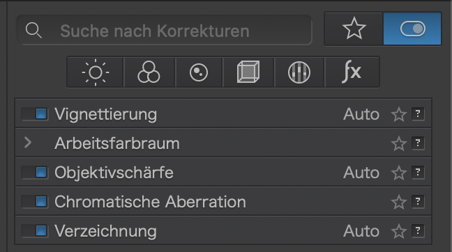
Task: Toggle the Vignettierung correction switch
Action: 35,114
